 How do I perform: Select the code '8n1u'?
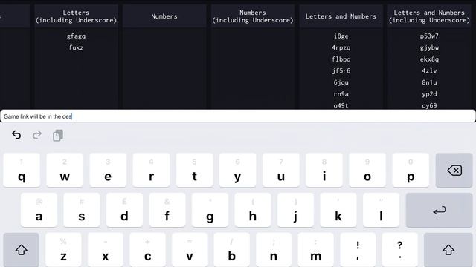click(429, 82)
